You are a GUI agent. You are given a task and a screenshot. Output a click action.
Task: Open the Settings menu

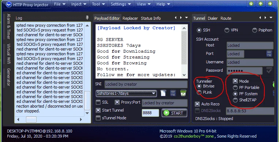coord(121,4)
